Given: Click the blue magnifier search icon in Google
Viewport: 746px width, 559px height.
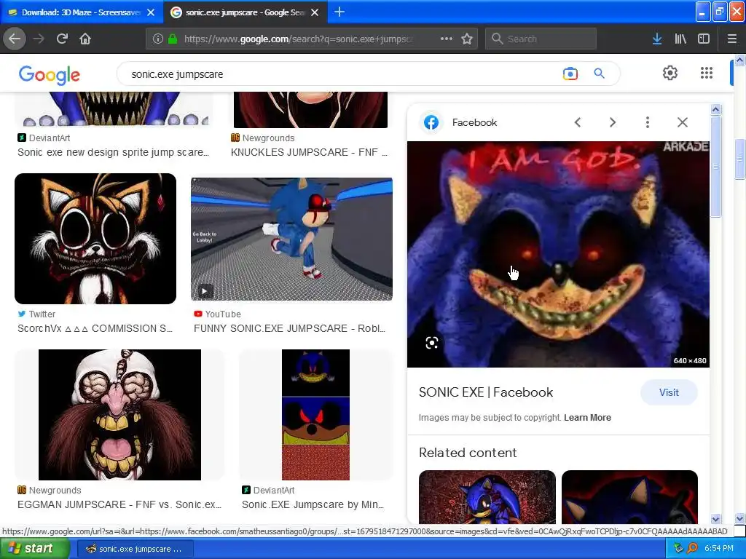Looking at the screenshot, I should 599,74.
